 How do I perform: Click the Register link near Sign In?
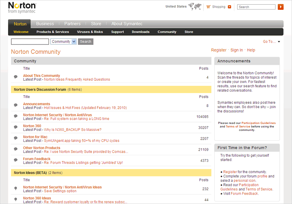tap(219, 50)
